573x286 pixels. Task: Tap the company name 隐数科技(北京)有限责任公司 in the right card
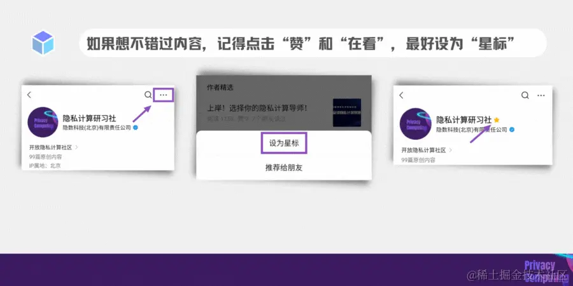click(x=472, y=130)
